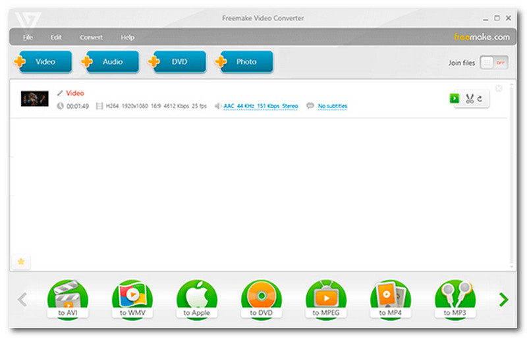527x338 pixels.
Task: Select the to MPEG format icon
Action: (326, 299)
